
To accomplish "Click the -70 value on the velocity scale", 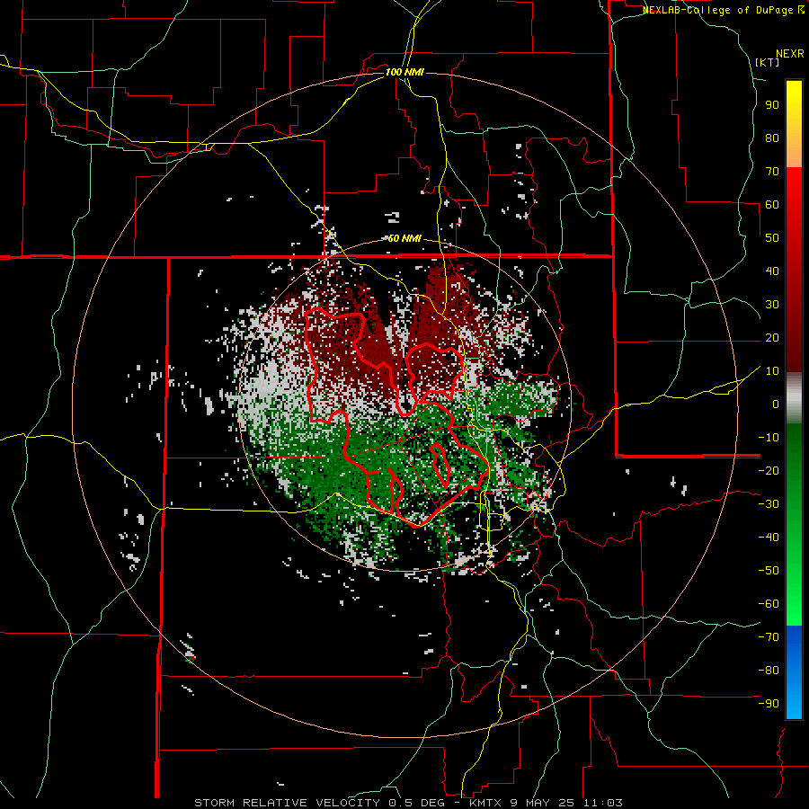I will pyautogui.click(x=769, y=636).
